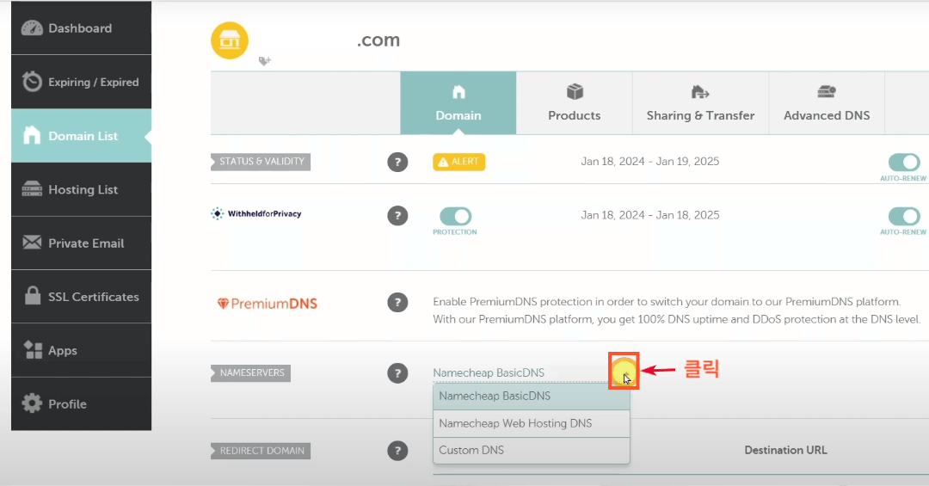Open the Products tab
Screen dimensions: 929x486
(x=574, y=102)
